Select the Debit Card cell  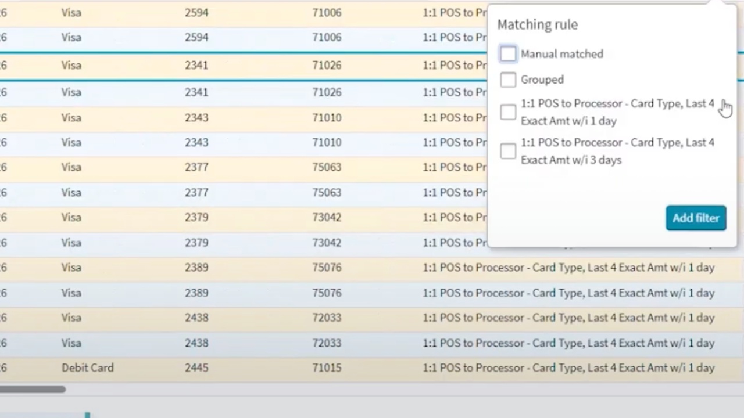[x=88, y=367]
